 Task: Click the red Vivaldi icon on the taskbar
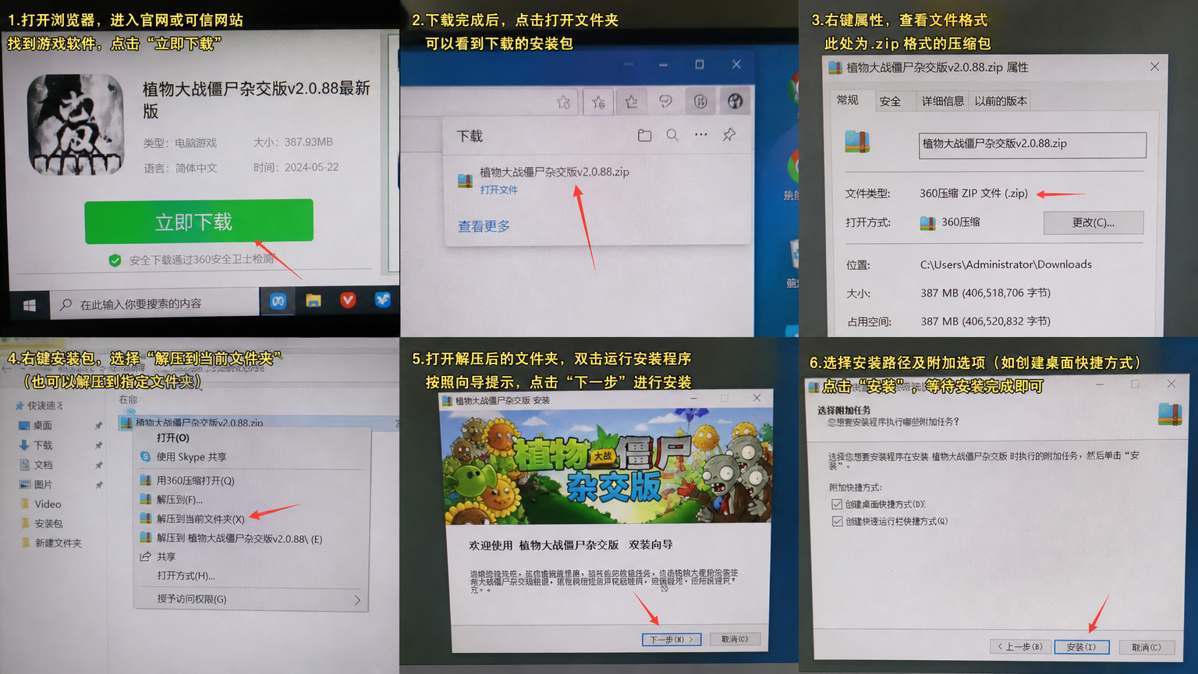pos(348,300)
